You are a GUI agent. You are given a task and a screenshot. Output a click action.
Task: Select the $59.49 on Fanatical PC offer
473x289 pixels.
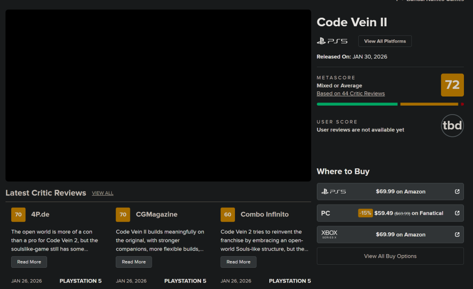pyautogui.click(x=390, y=213)
